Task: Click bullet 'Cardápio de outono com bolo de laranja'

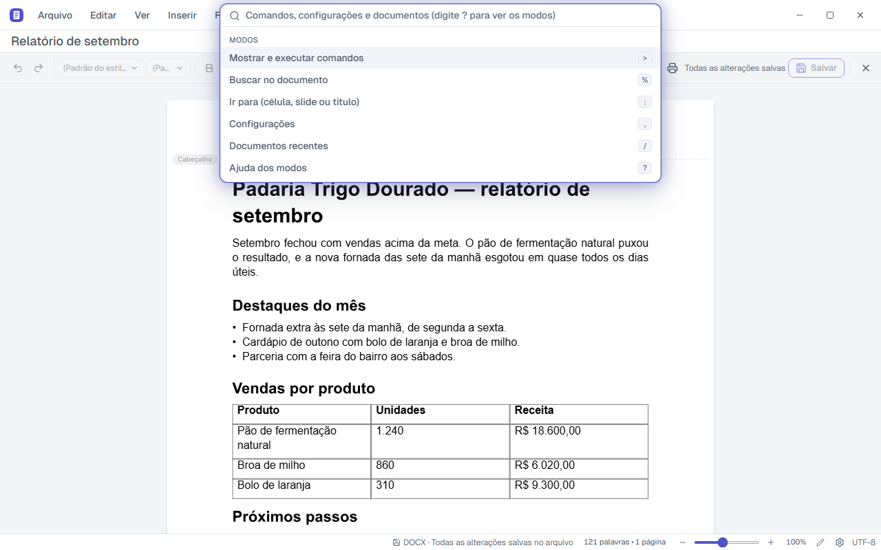Action: pyautogui.click(x=381, y=342)
